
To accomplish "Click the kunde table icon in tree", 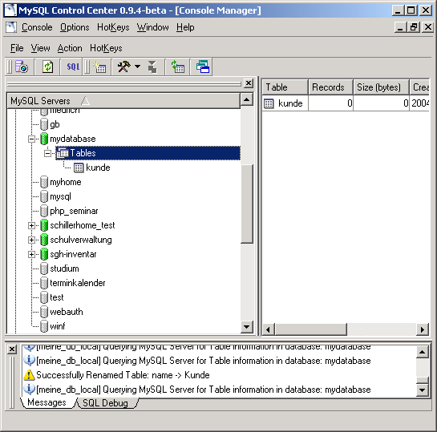I will (x=79, y=168).
